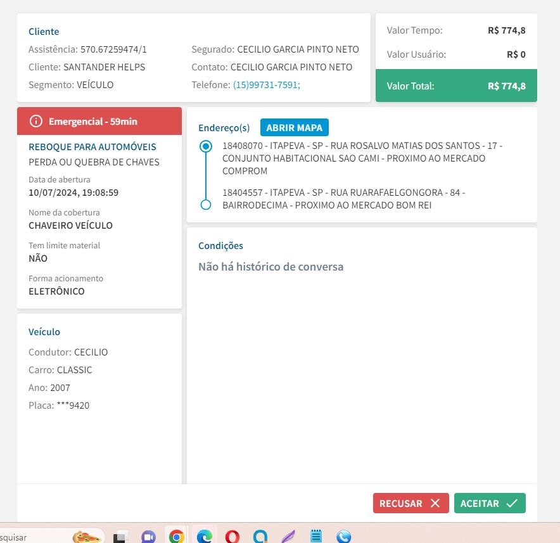Screen dimensions: 560x543
Task: Click the phone number (15)99731-7591
Action: [267, 85]
